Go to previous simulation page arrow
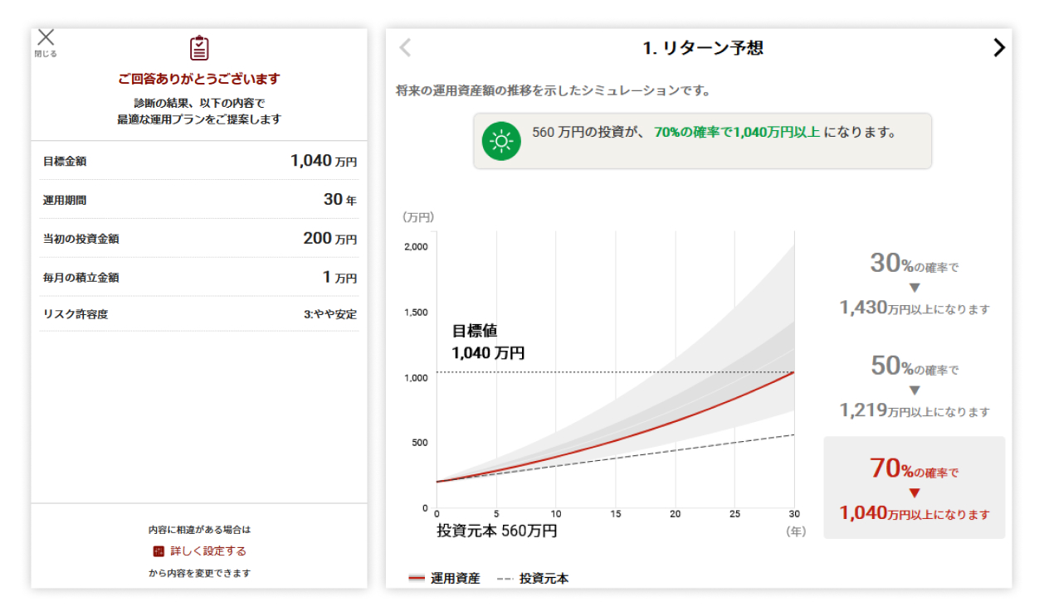Image resolution: width=1044 pixels, height=616 pixels. click(405, 48)
